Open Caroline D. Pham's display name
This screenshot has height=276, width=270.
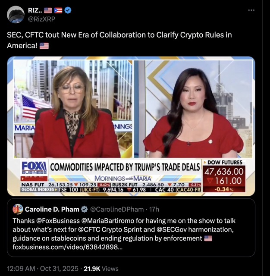(x=52, y=209)
